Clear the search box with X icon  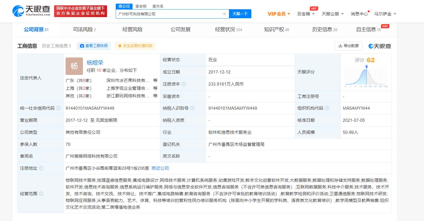pos(224,14)
